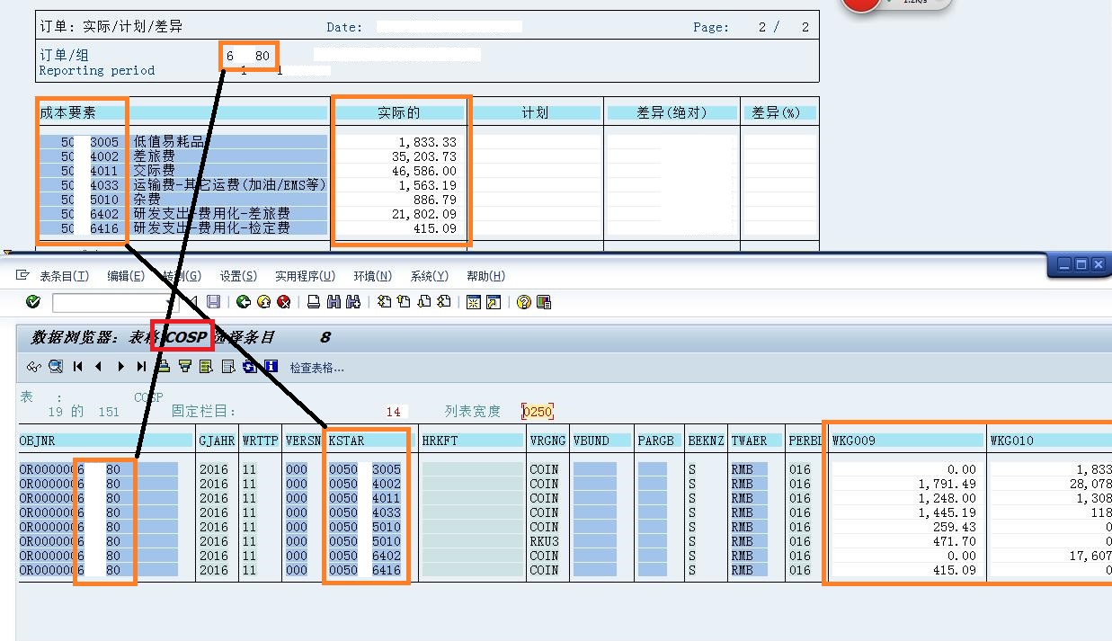Open the 表条目(T) menu
1112x641 pixels.
pos(65,276)
